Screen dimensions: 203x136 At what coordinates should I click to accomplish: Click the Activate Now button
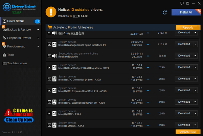(188, 132)
